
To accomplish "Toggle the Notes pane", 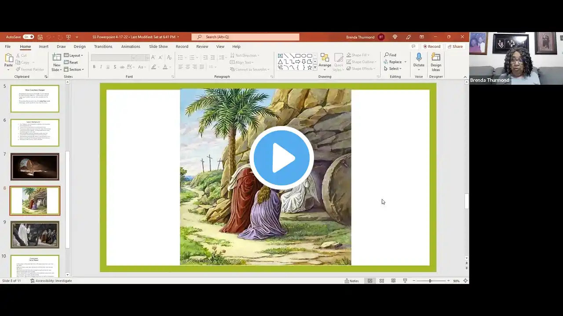I will 351,281.
